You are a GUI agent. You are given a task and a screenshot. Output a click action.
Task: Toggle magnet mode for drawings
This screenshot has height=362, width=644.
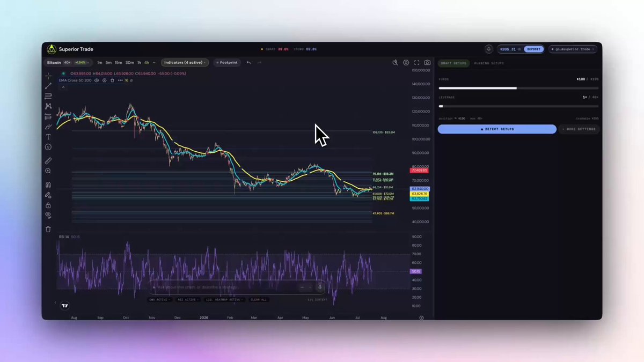(x=48, y=184)
